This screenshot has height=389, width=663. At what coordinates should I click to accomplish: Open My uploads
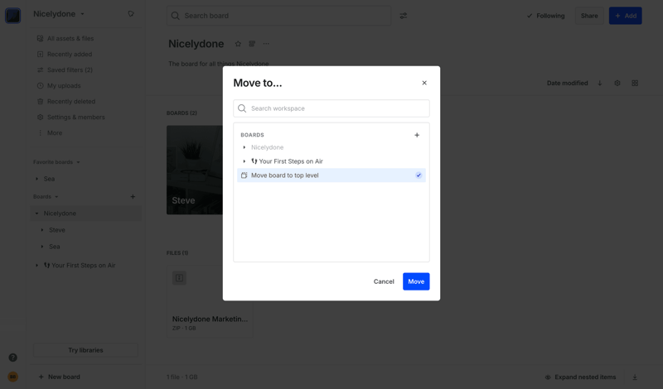click(64, 86)
